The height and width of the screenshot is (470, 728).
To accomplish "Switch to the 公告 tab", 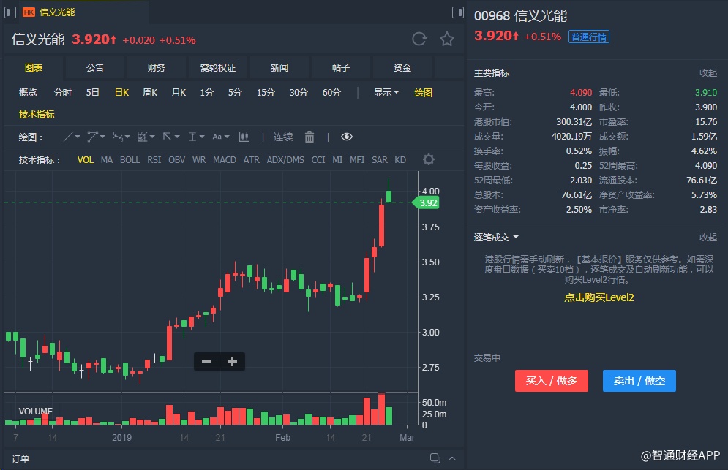I will [94, 68].
